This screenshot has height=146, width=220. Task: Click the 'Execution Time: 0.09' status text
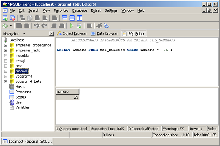click(x=107, y=129)
